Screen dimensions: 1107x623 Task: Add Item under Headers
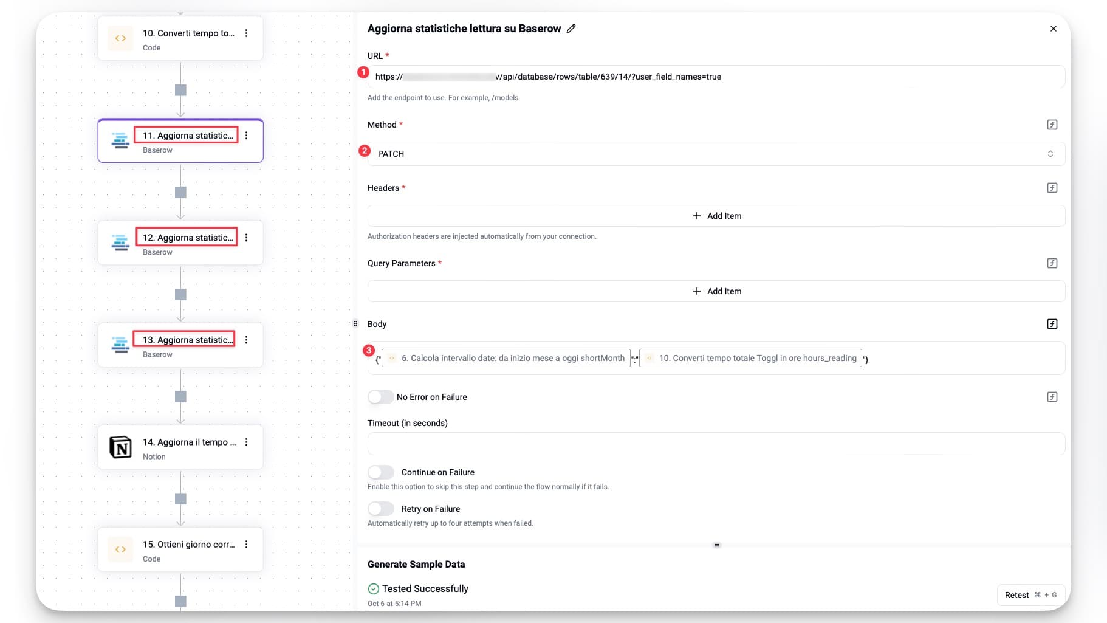[x=716, y=216]
